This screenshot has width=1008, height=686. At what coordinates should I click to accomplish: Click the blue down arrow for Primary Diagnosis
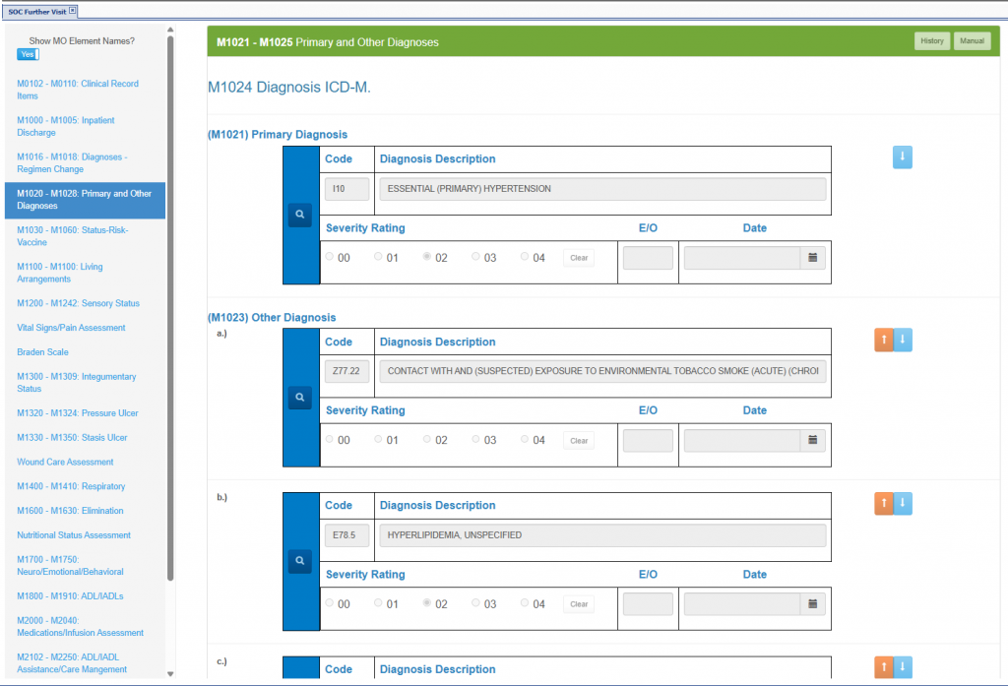coord(903,157)
